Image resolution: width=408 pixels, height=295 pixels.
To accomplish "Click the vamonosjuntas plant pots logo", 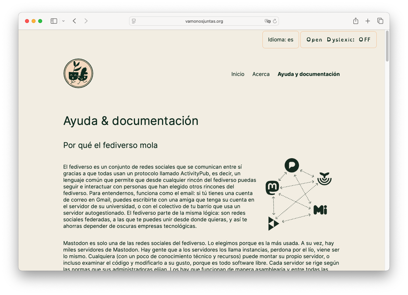I will [78, 73].
